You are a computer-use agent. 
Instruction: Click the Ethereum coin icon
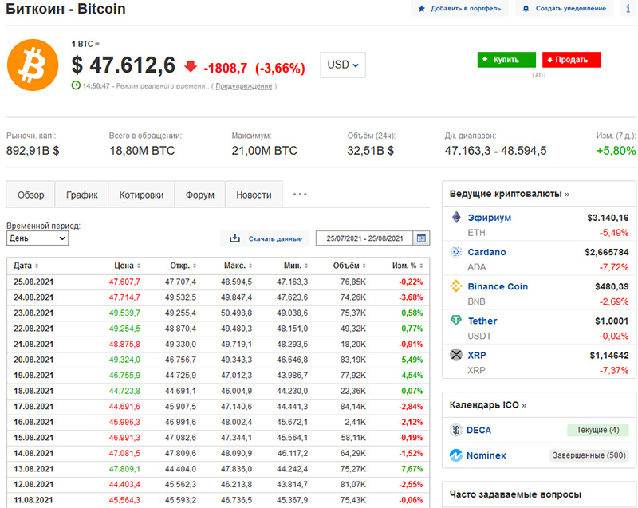[x=456, y=217]
